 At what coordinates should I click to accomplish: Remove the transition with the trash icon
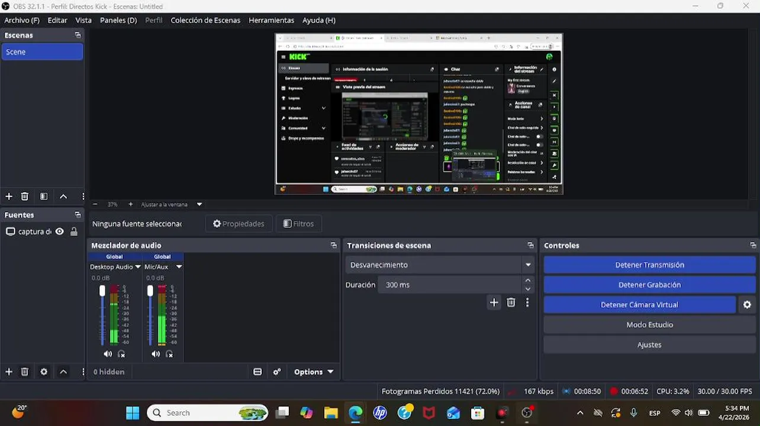coord(511,302)
